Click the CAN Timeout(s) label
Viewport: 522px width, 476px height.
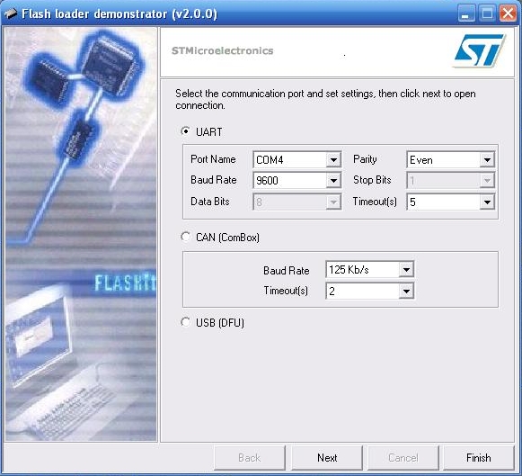[x=286, y=291]
